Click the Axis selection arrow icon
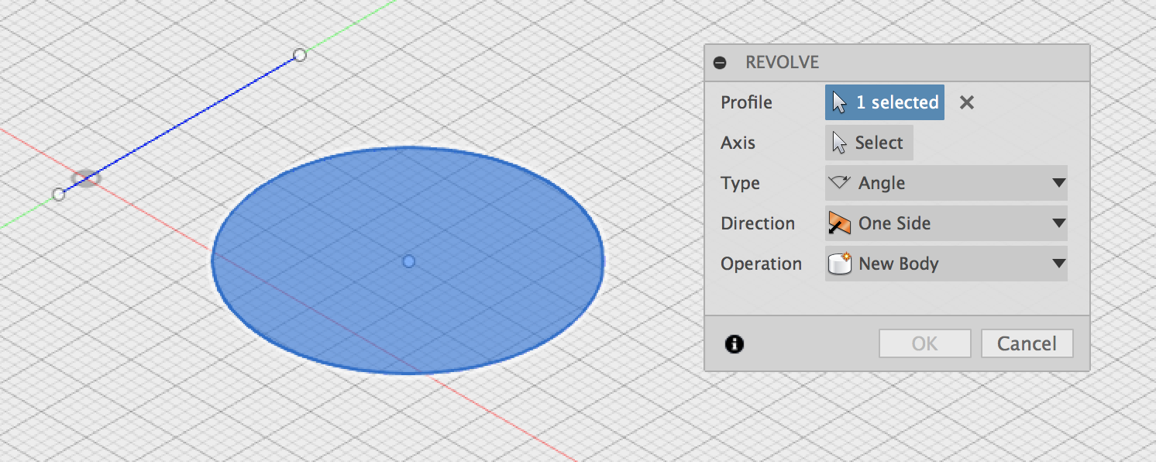The image size is (1156, 462). 840,143
